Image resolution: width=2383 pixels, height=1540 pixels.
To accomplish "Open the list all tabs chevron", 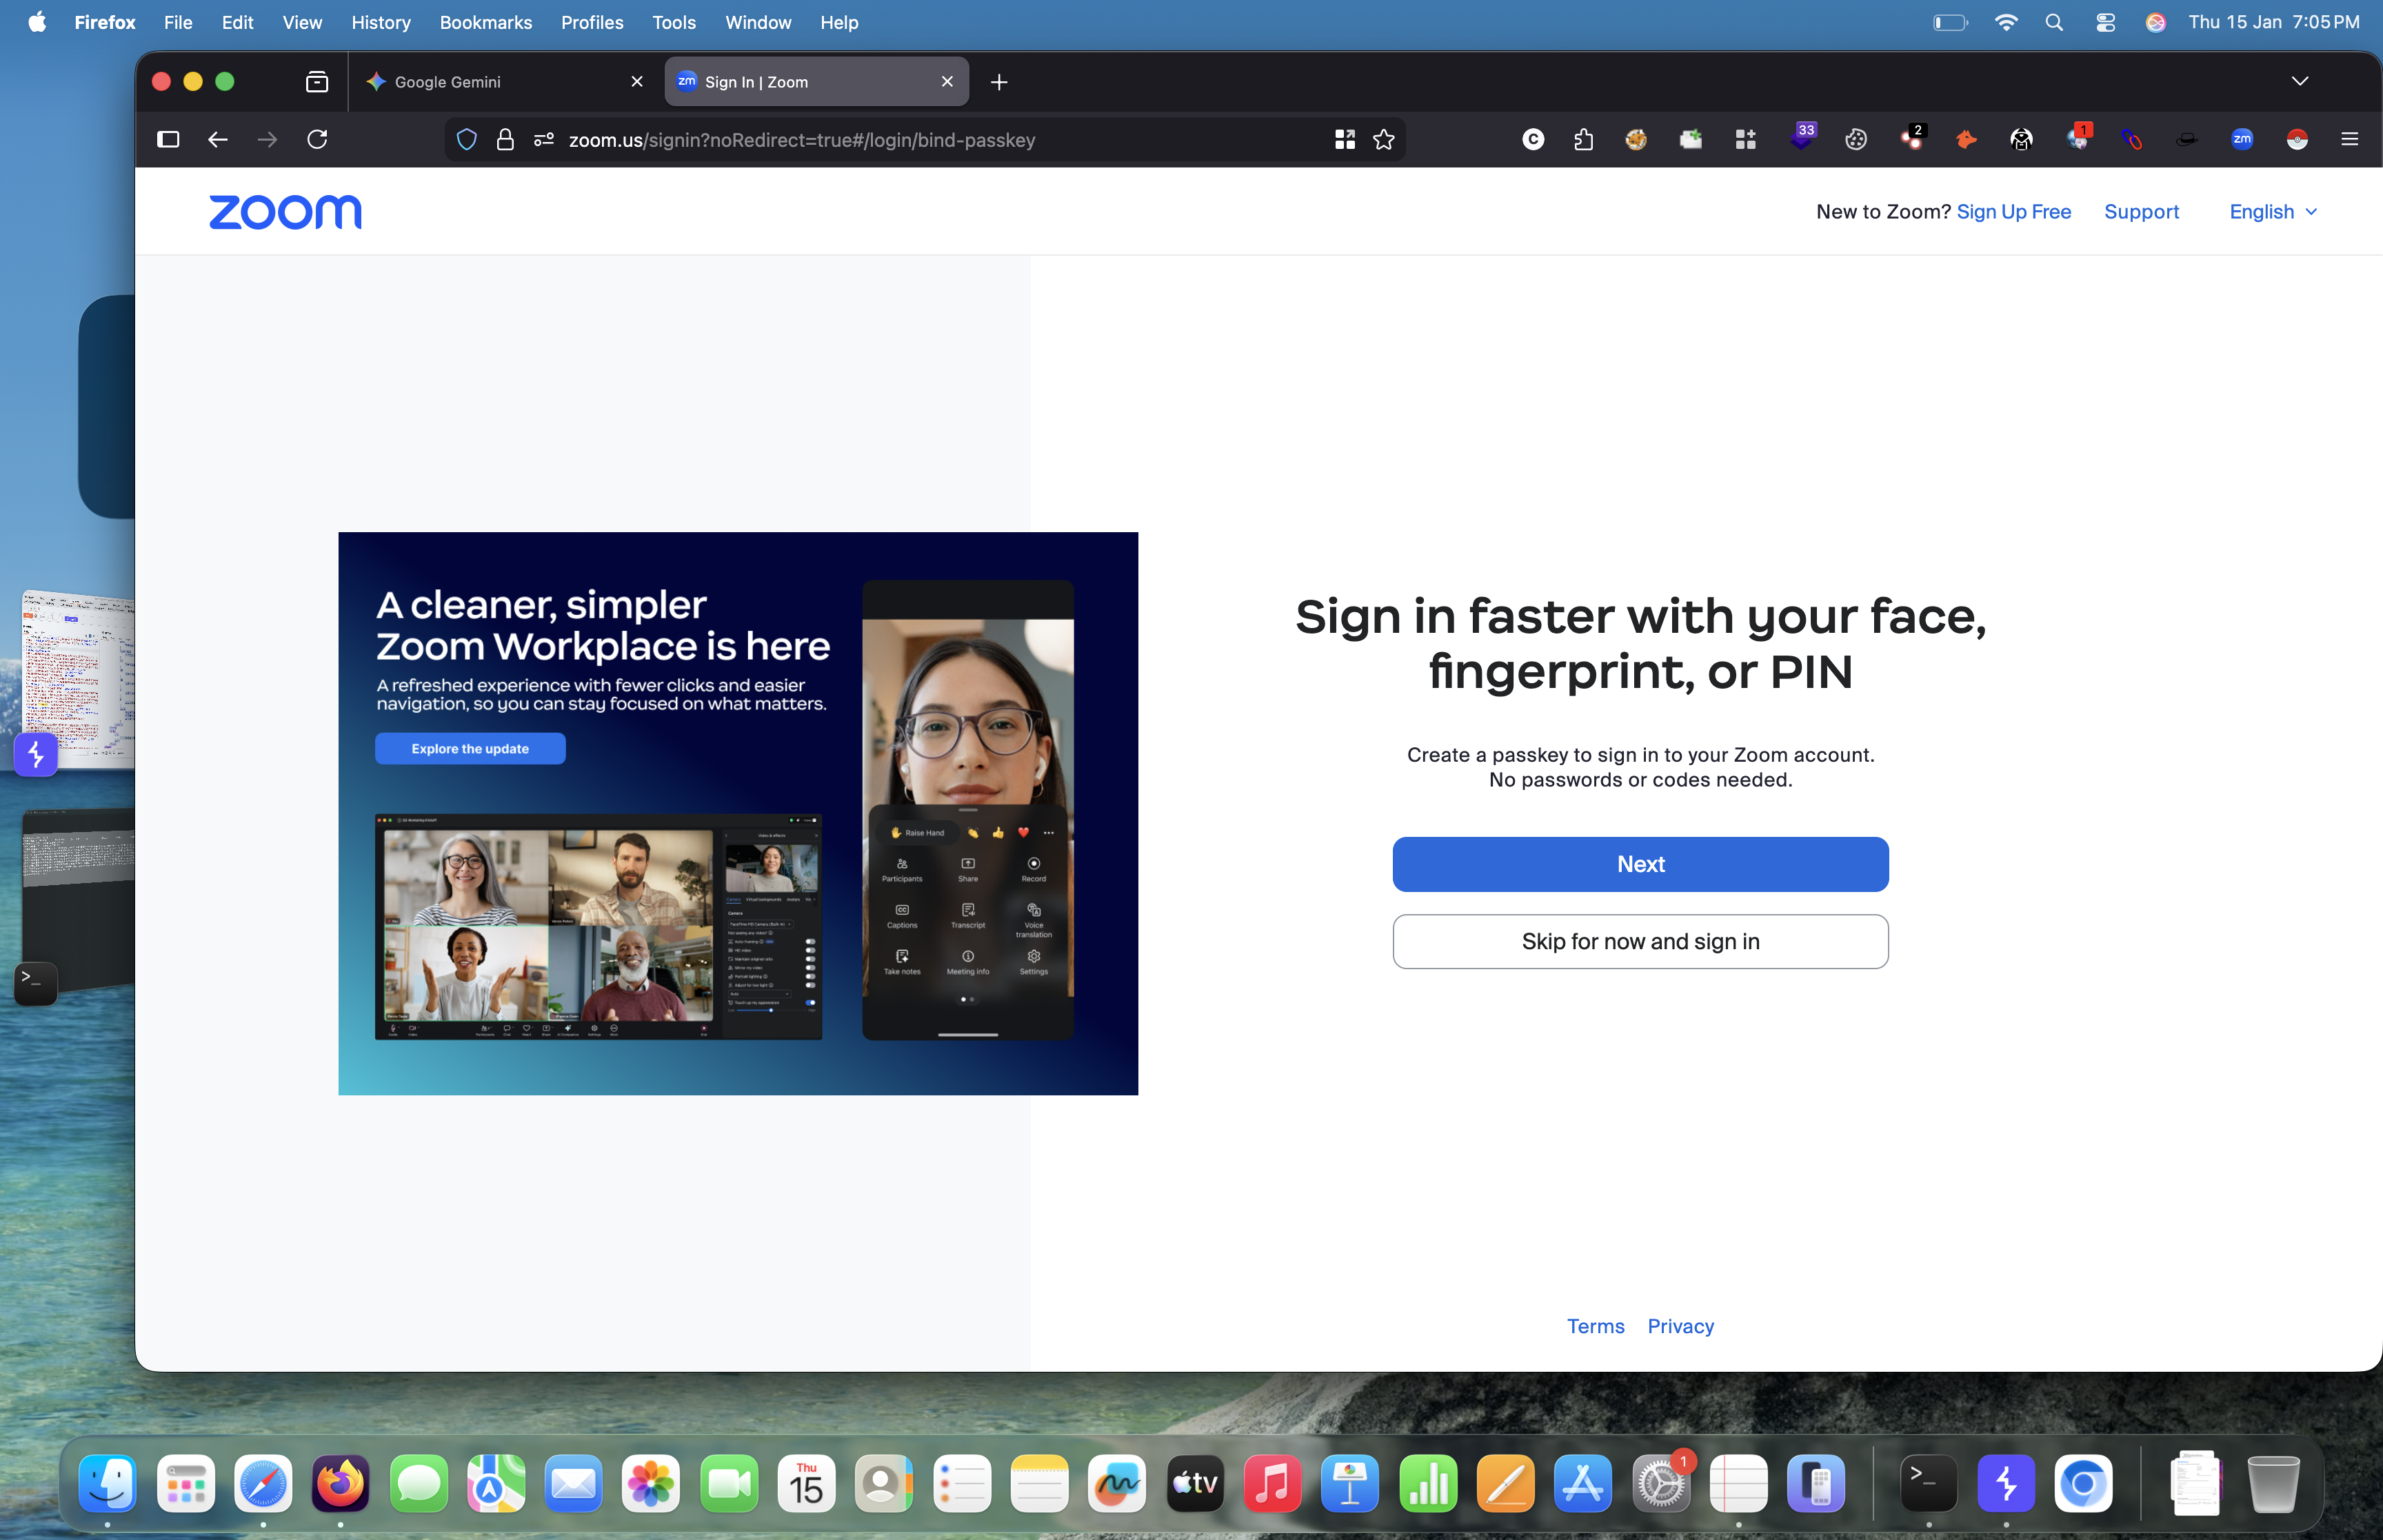I will coord(2299,81).
